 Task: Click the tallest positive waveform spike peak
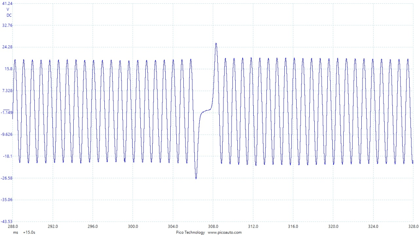click(216, 44)
